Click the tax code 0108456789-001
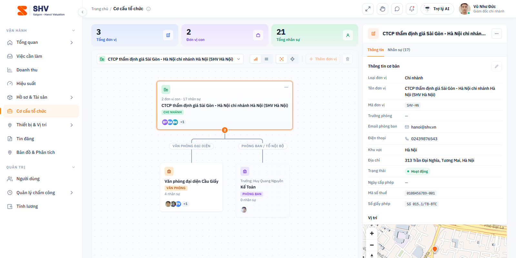The height and width of the screenshot is (258, 516). (421, 193)
